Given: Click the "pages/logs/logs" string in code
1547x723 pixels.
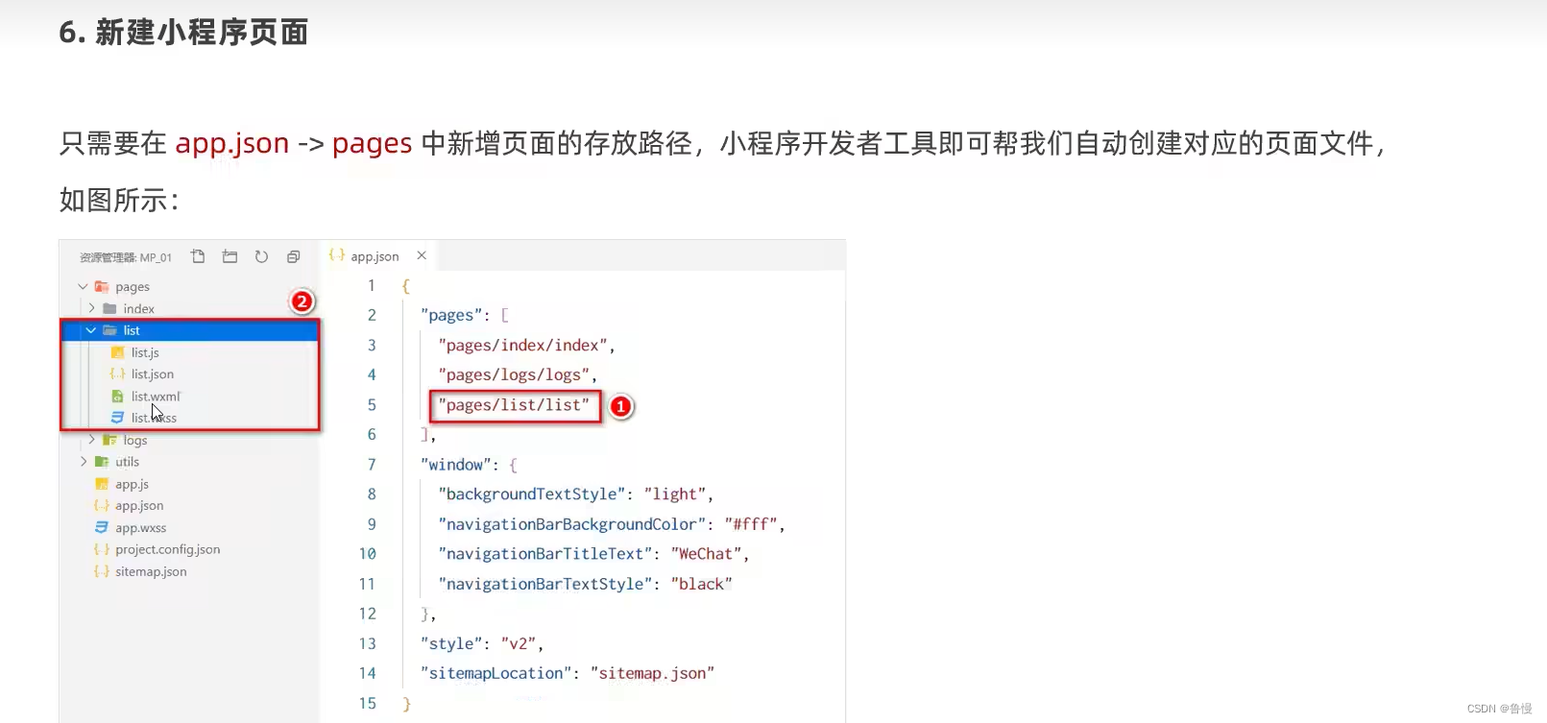Looking at the screenshot, I should [x=515, y=374].
